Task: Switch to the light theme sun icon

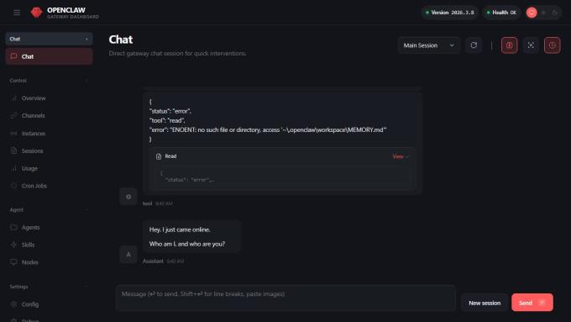Action: (543, 13)
